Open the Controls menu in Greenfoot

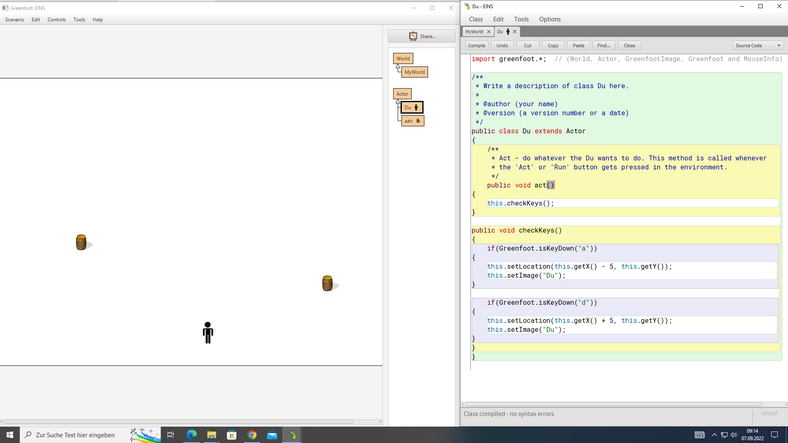[x=57, y=20]
